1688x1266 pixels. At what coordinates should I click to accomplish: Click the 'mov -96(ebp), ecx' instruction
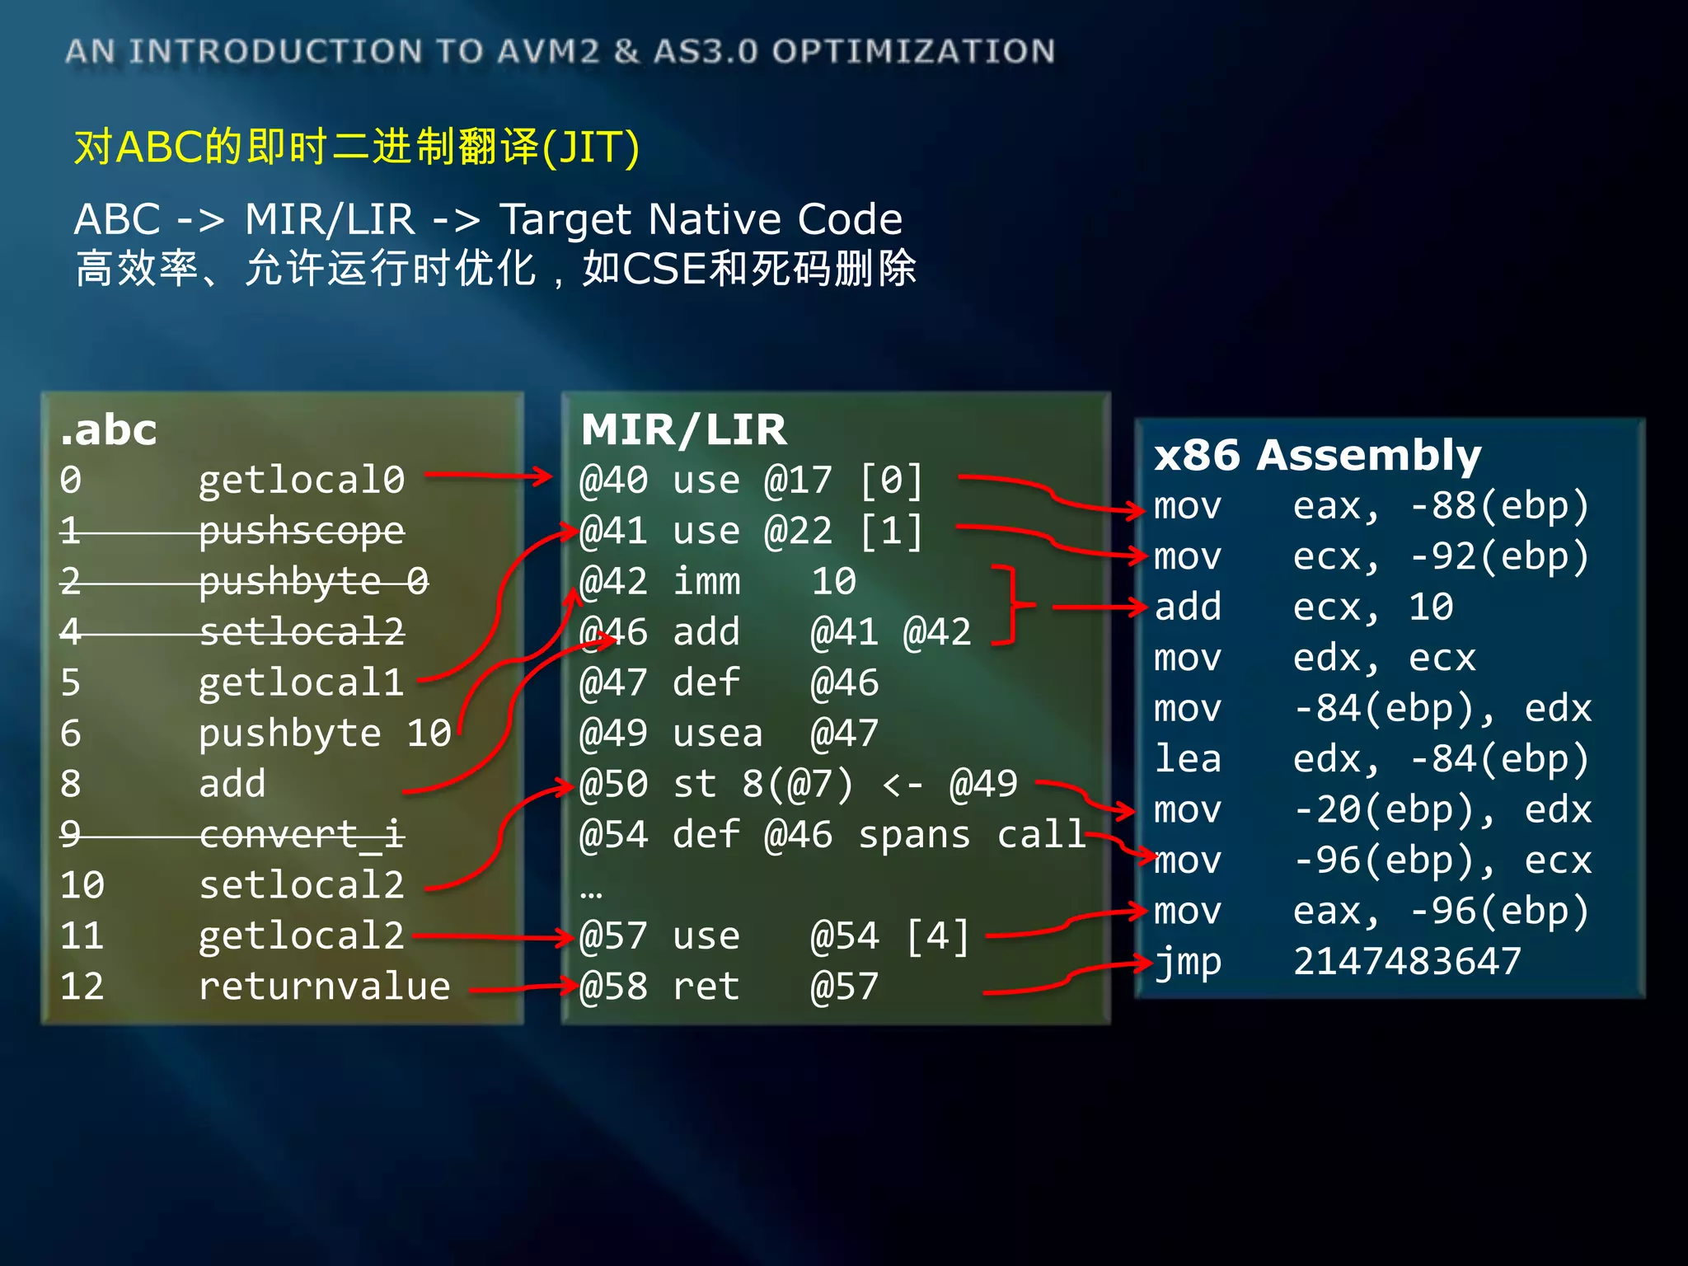point(1373,860)
